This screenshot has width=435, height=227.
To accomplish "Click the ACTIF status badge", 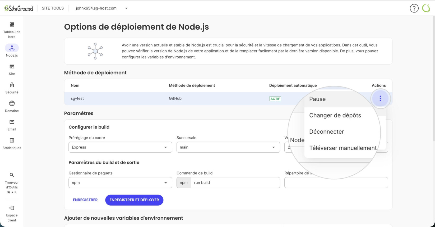I will tap(275, 99).
